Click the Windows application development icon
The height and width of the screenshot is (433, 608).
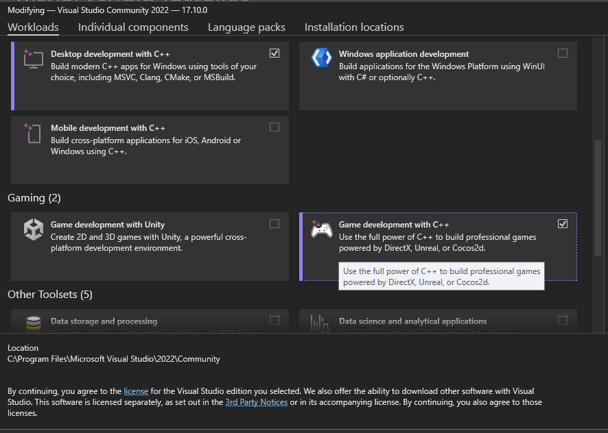coord(321,58)
